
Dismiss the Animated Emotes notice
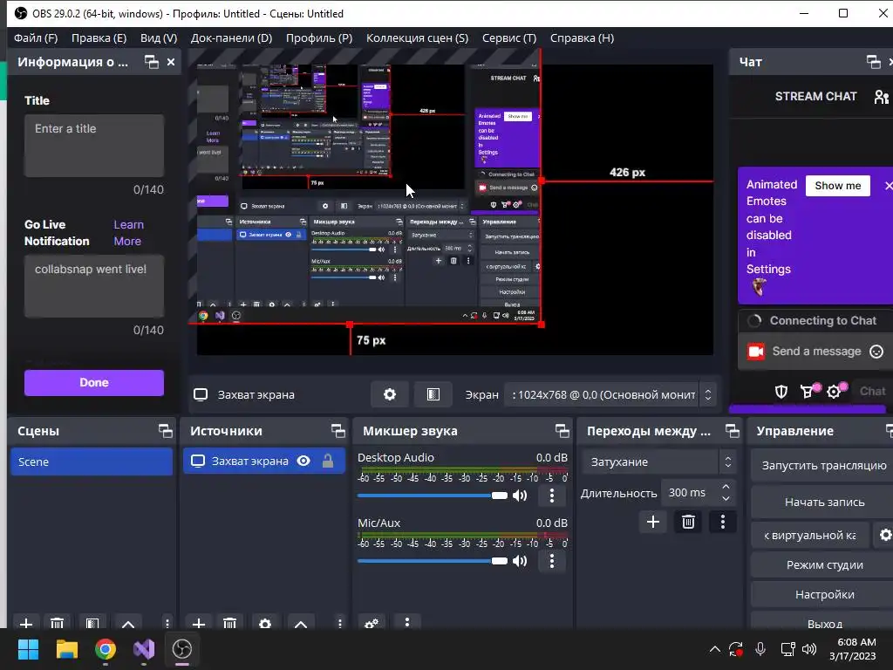click(x=888, y=186)
